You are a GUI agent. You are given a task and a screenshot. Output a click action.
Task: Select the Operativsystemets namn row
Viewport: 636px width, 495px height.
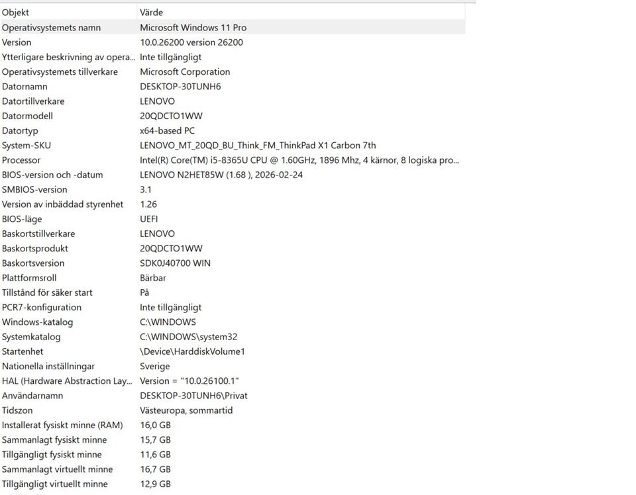pos(233,28)
